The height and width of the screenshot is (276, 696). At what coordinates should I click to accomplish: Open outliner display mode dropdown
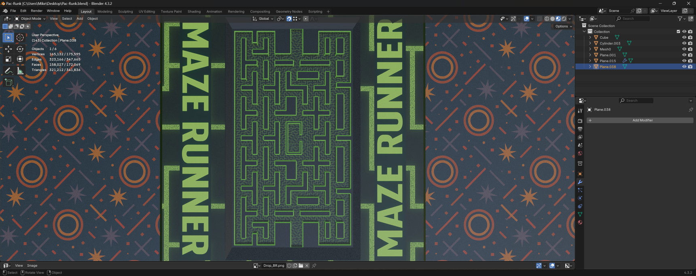(594, 19)
